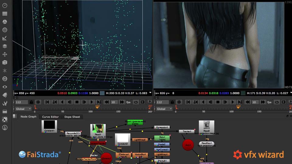
Task: Open the Deep nodes menu (D icon)
Action: (x=5, y=79)
